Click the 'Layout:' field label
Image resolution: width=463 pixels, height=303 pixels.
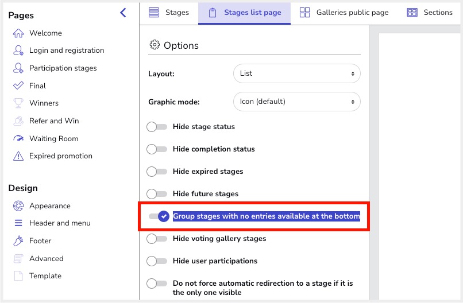pos(161,74)
